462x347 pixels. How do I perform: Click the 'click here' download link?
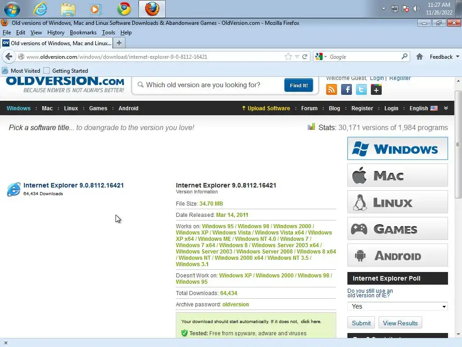pos(310,321)
